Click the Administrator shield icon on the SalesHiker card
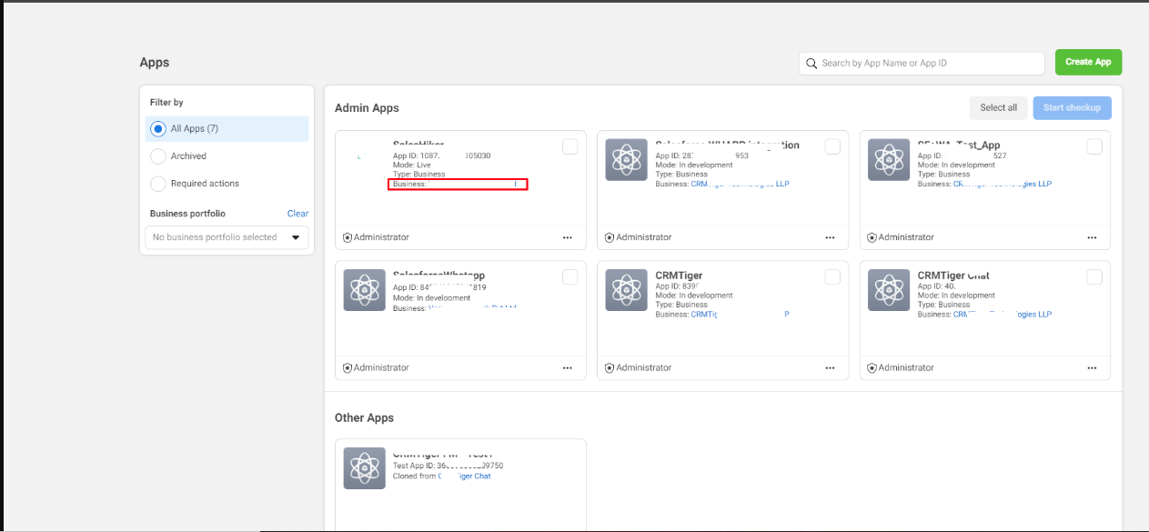This screenshot has width=1149, height=532. [348, 237]
